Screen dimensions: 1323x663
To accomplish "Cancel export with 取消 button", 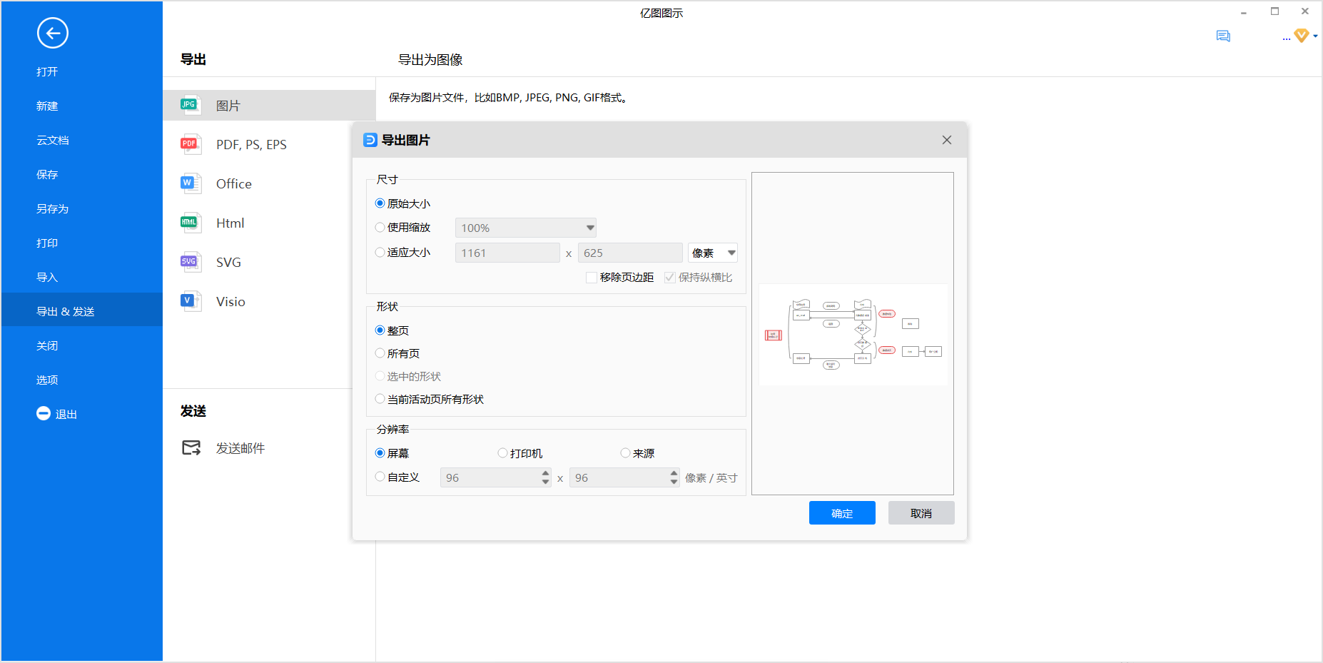I will 921,513.
